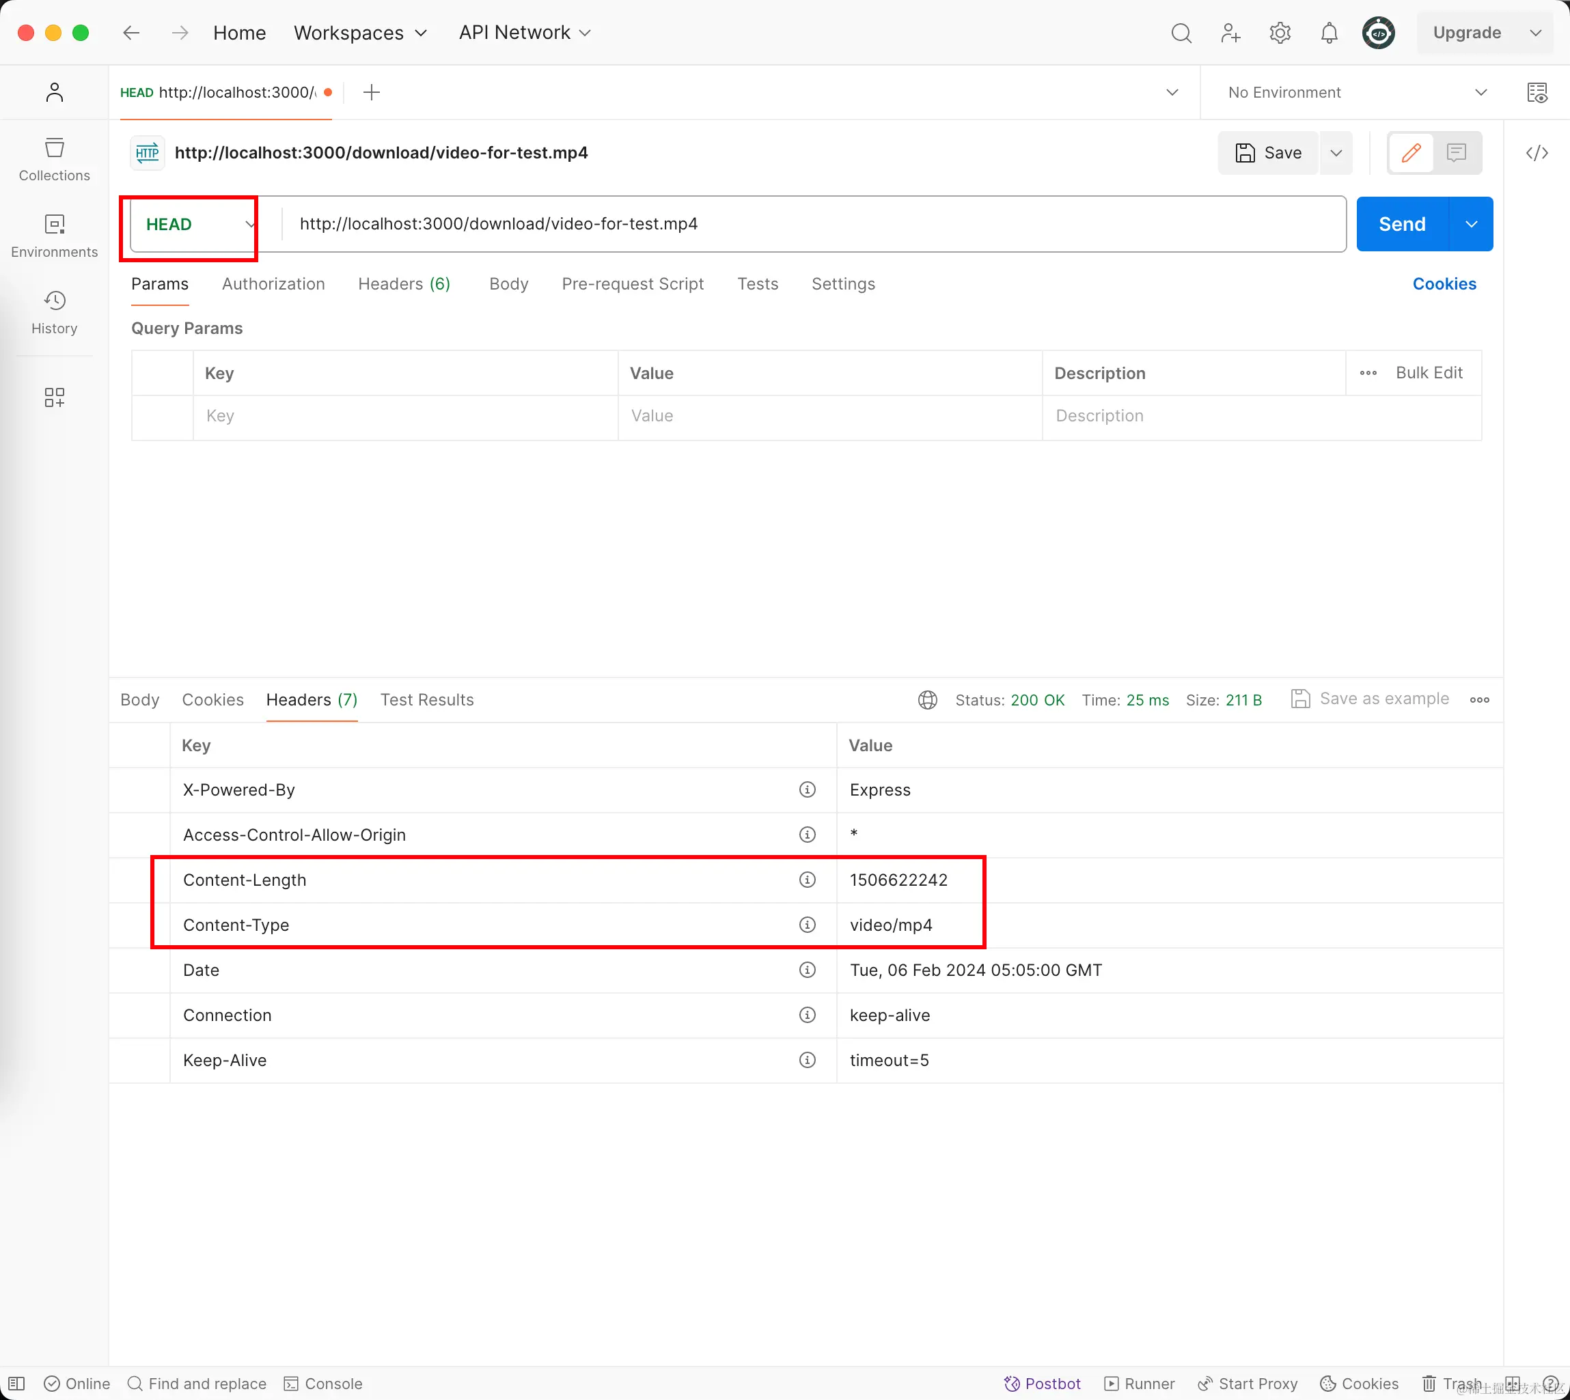Viewport: 1570px width, 1400px height.
Task: Click Save as example
Action: tap(1370, 699)
